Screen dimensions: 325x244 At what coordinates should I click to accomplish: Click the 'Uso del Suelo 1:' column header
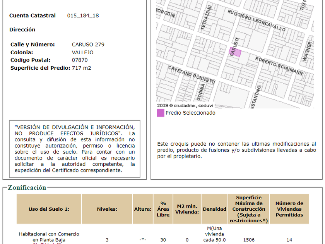point(49,209)
